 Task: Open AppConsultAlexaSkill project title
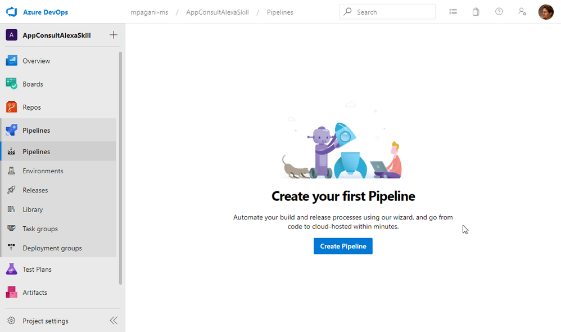click(57, 35)
